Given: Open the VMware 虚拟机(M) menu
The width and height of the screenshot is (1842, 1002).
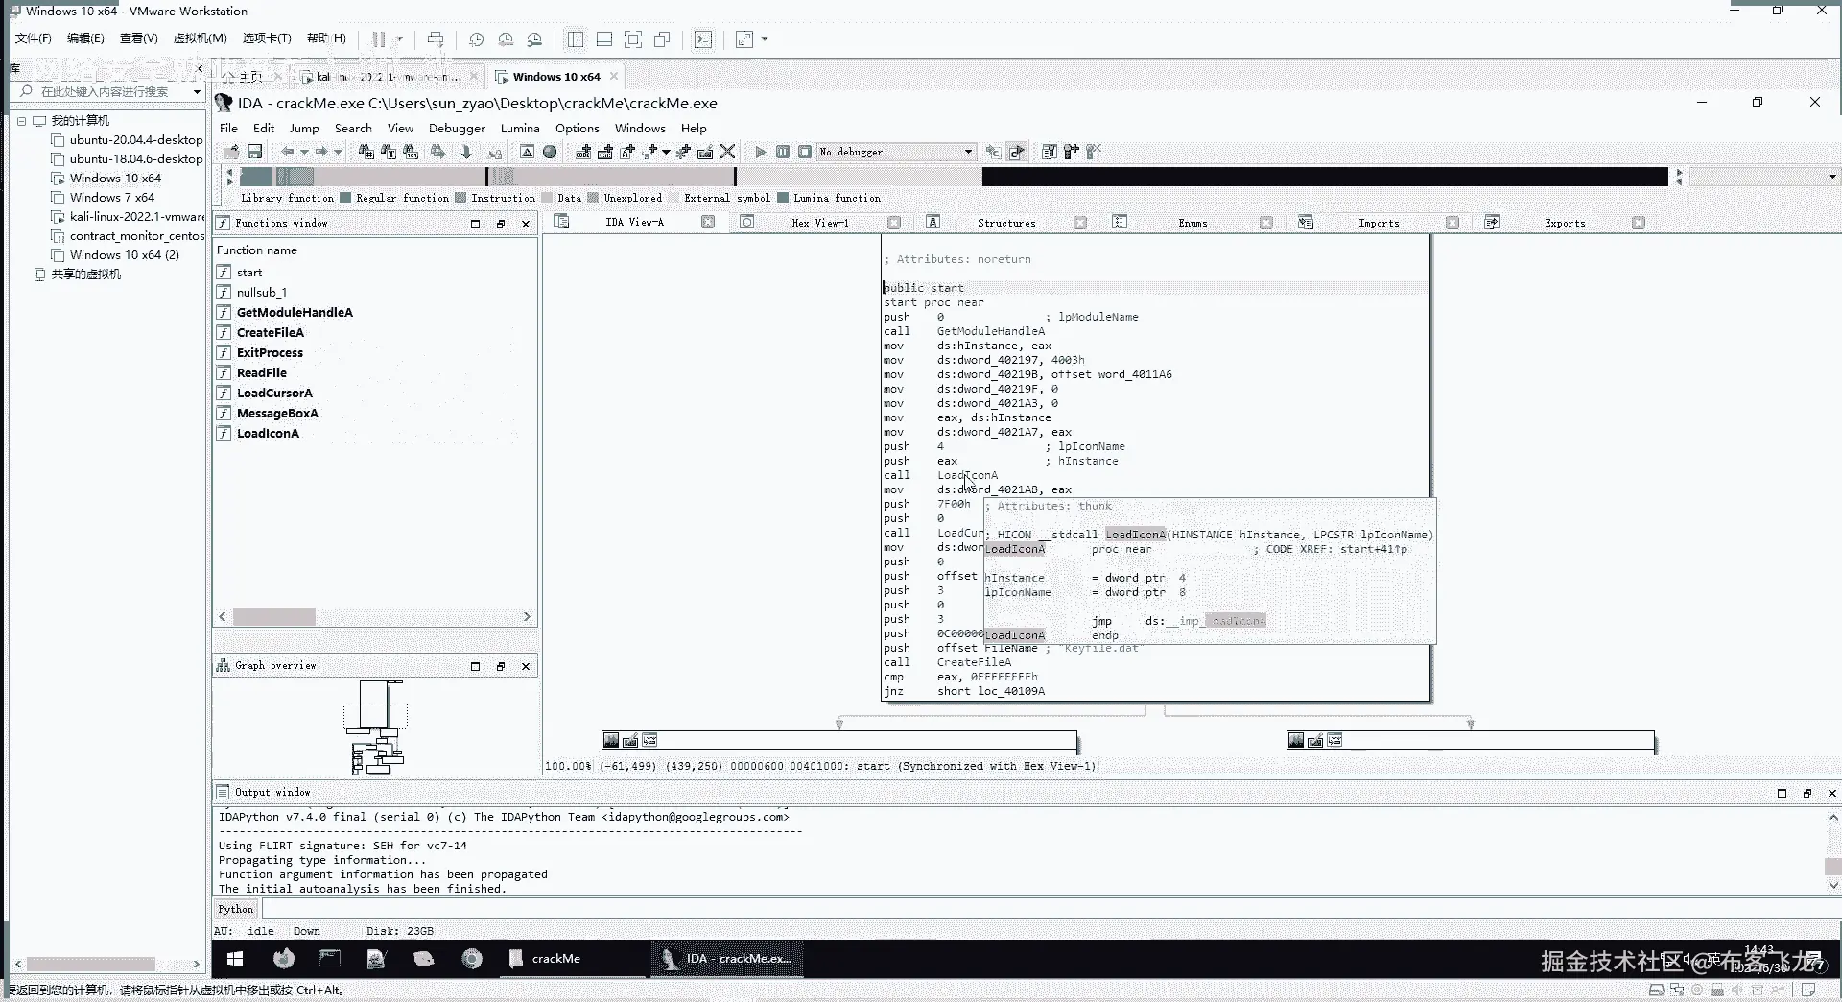Looking at the screenshot, I should point(200,38).
